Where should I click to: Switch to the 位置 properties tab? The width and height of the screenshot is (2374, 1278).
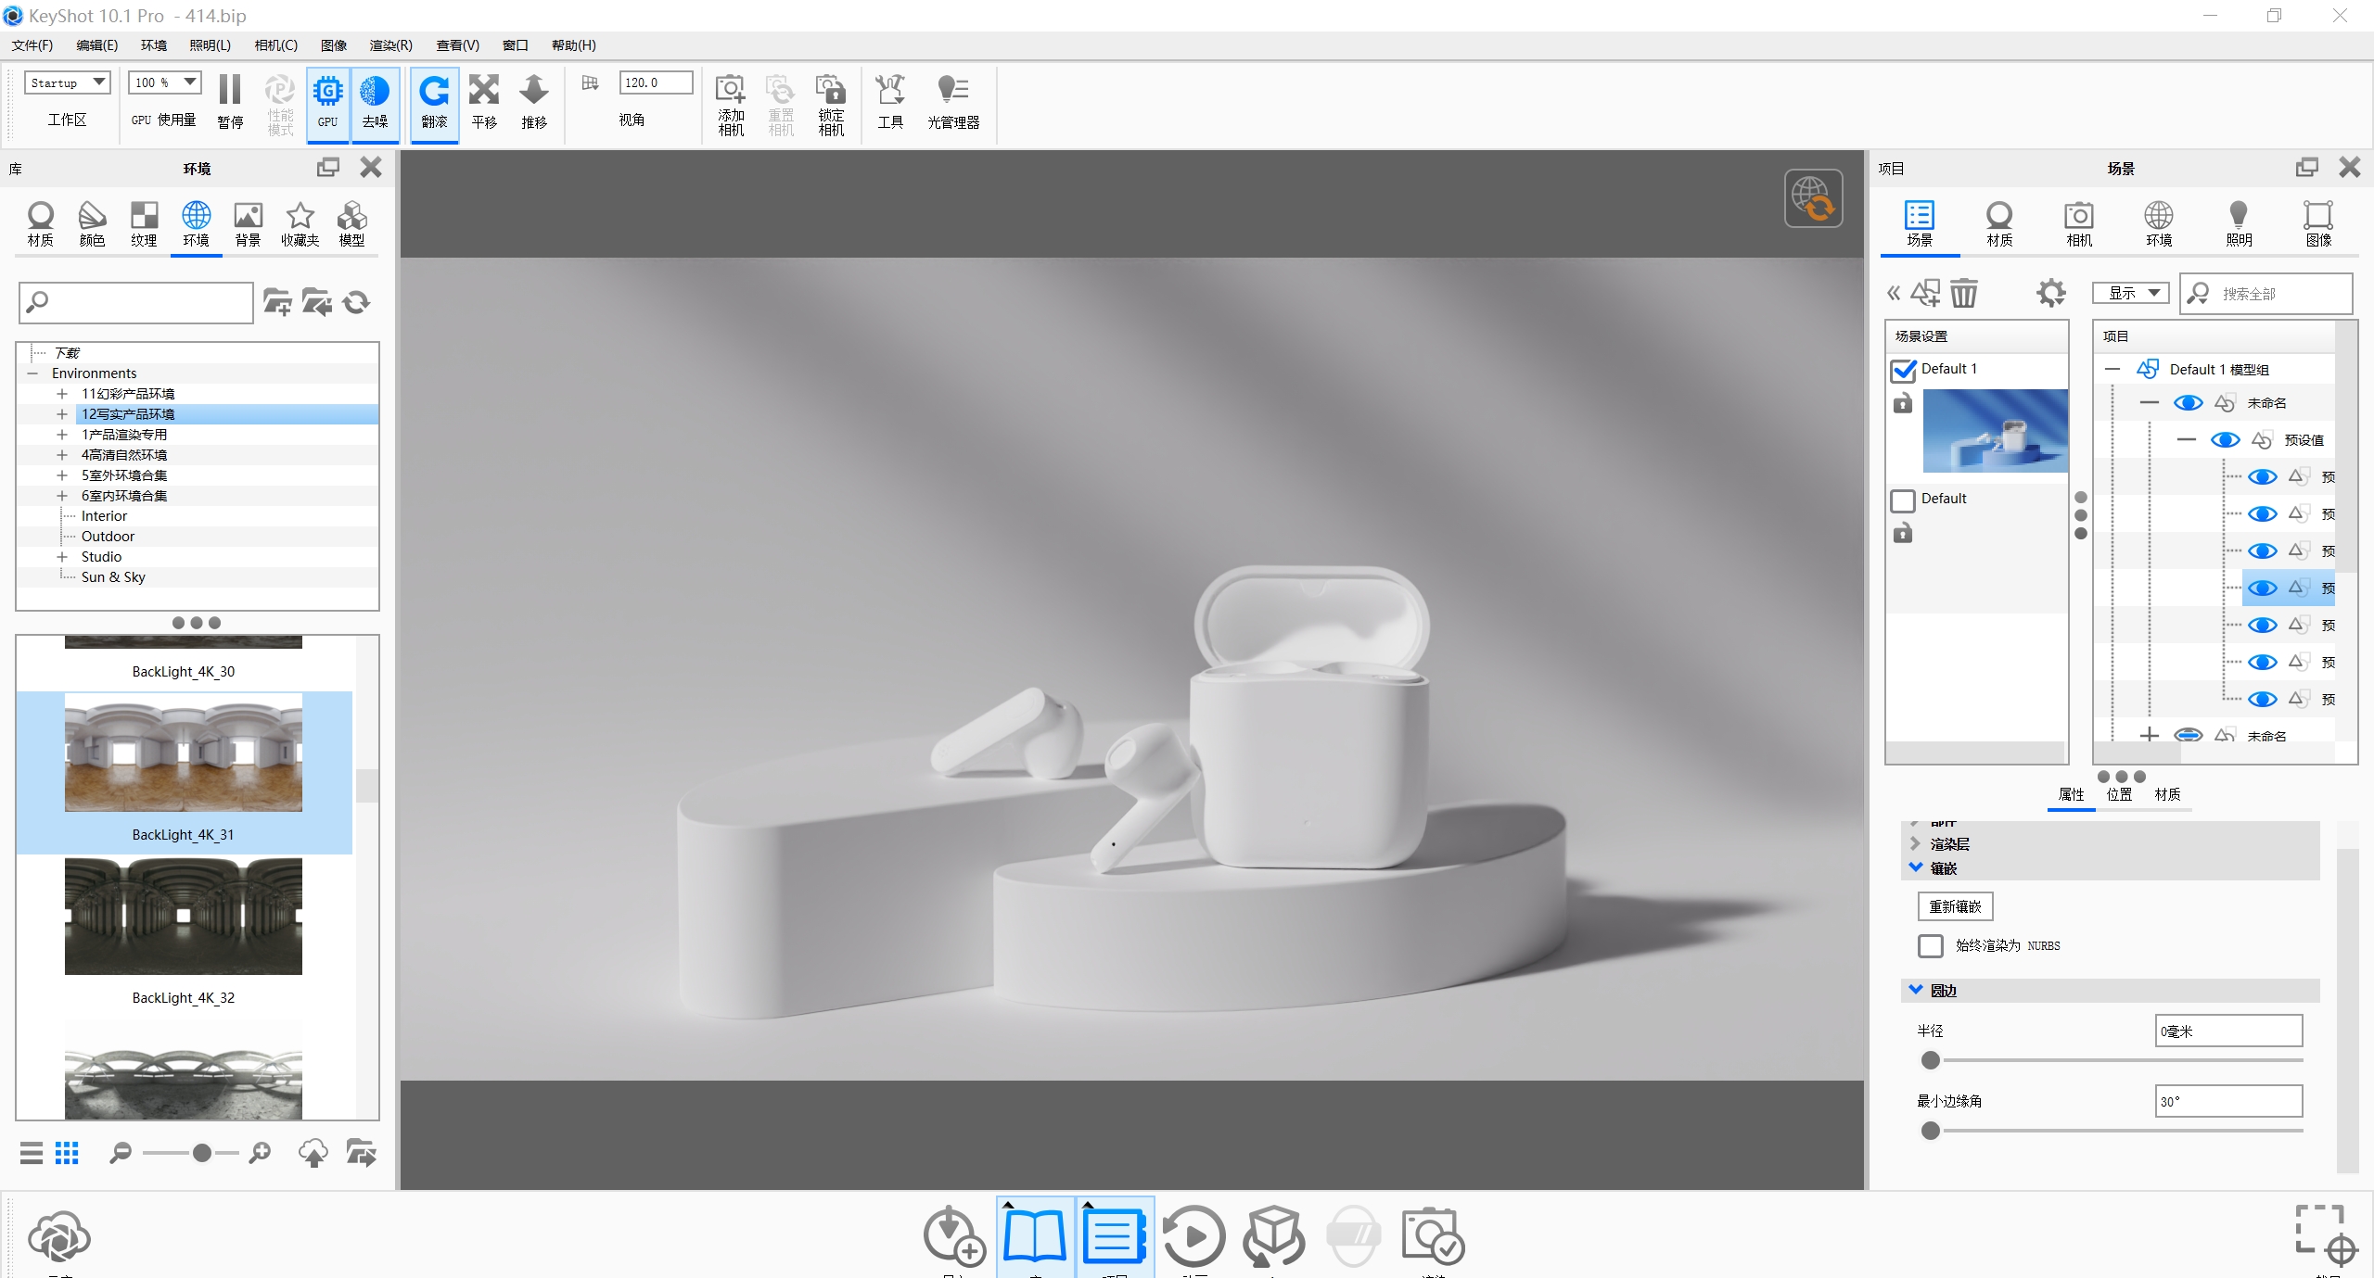coord(2119,794)
